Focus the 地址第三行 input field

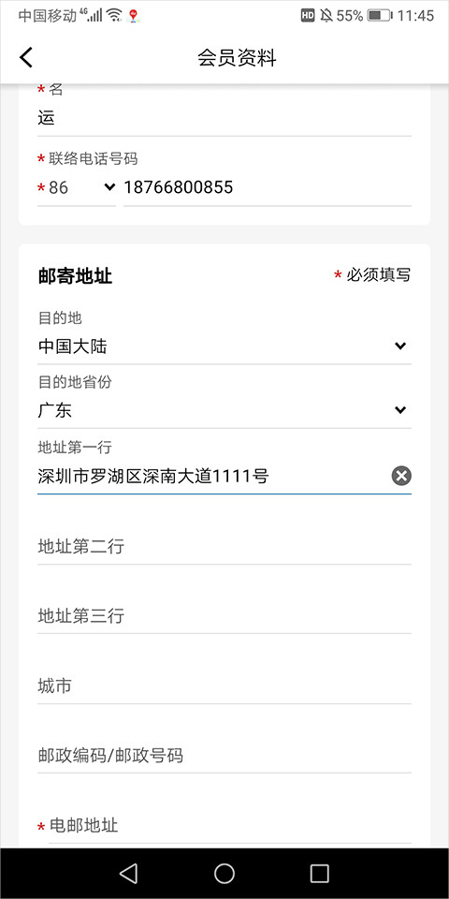(224, 616)
